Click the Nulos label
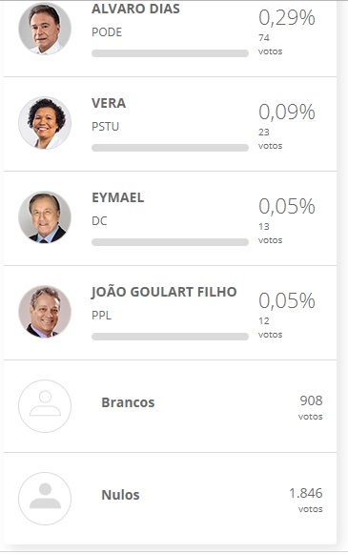The height and width of the screenshot is (554, 348). 120,495
